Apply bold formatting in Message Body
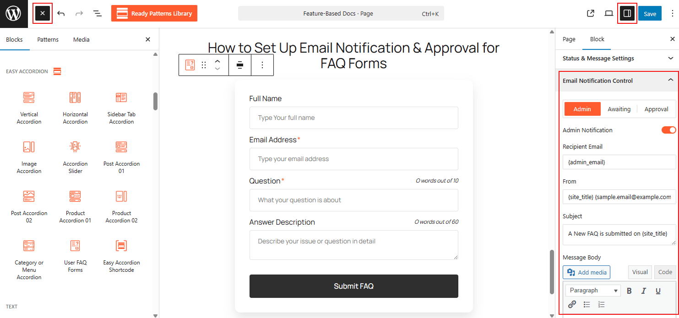 click(629, 290)
